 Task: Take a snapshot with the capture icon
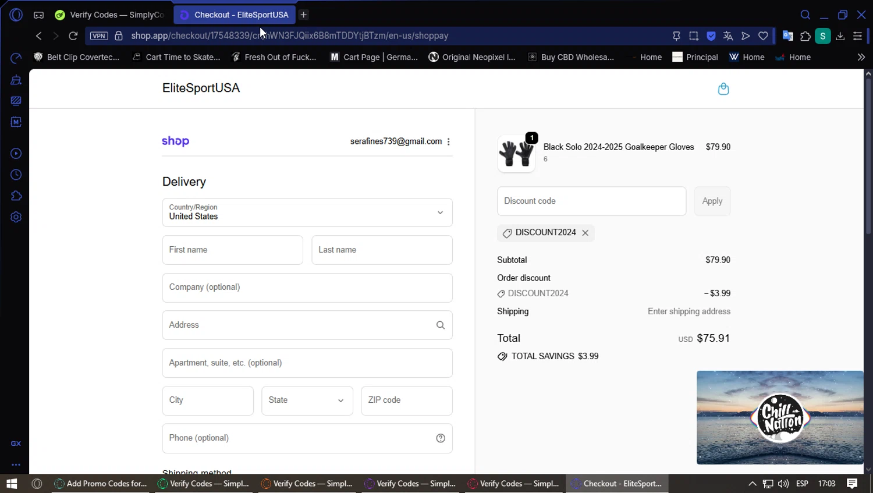(x=694, y=36)
